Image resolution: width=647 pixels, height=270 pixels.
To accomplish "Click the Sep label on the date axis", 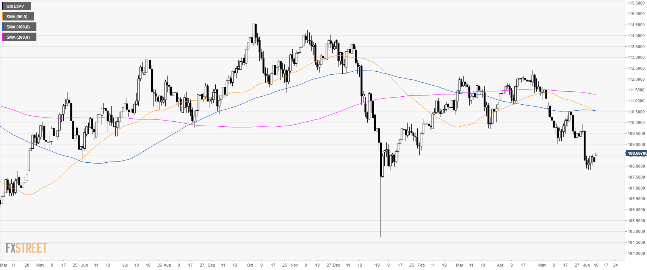I will [x=211, y=265].
